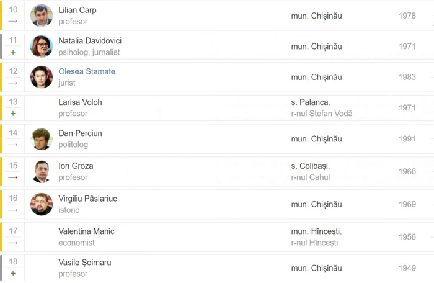Click gray arrow under number 16
434x283 pixels.
(13, 210)
